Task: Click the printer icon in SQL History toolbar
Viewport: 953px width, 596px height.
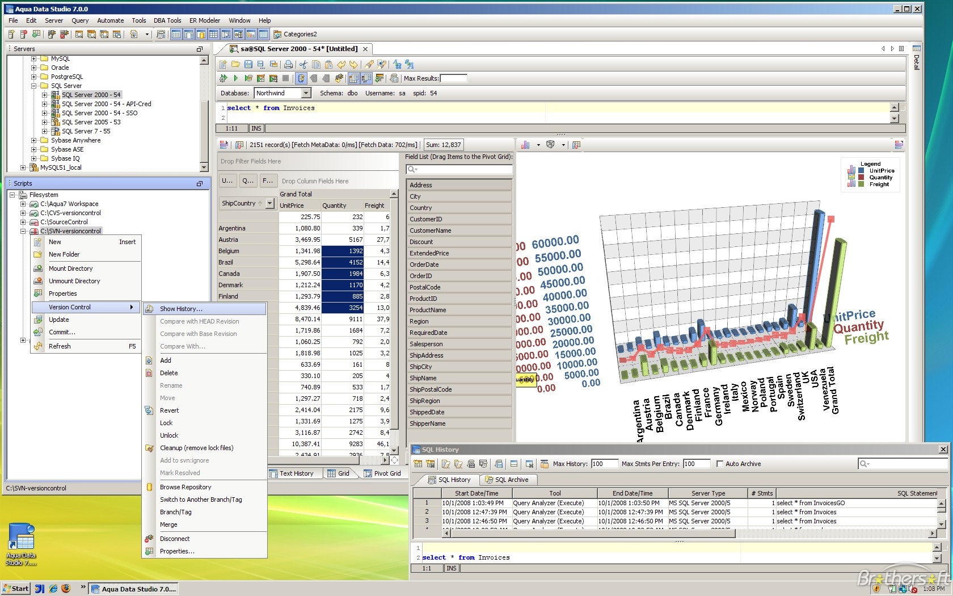Action: pos(471,464)
